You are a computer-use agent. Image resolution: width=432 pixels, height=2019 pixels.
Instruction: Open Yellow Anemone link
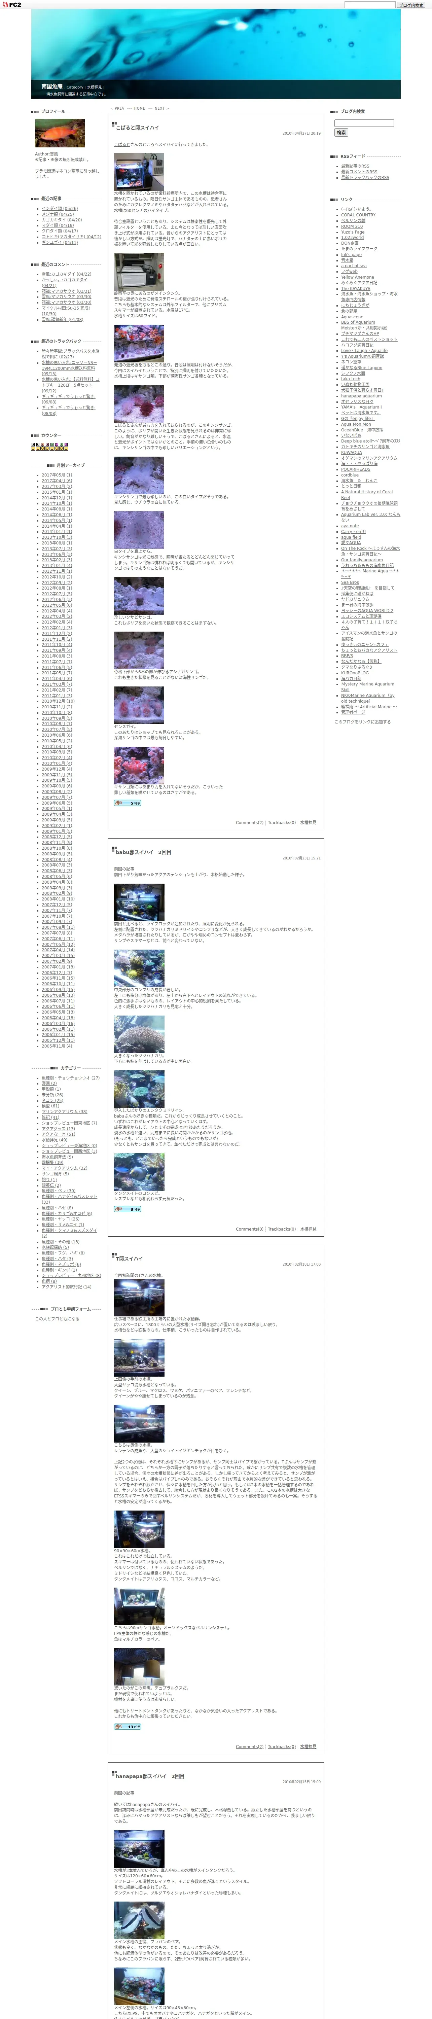point(358,278)
